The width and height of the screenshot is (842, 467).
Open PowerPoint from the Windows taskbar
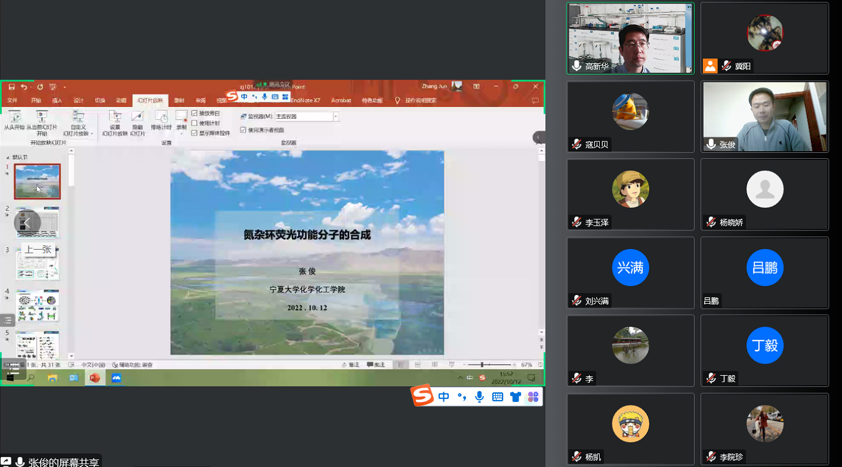(94, 378)
